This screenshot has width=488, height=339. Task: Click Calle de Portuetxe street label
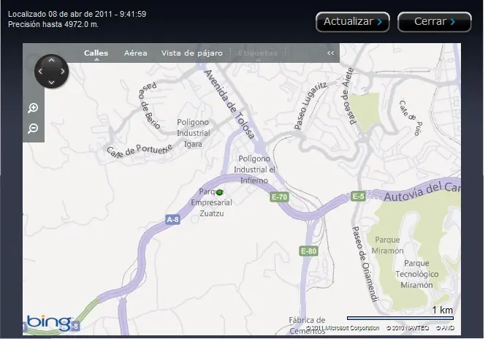coord(139,151)
